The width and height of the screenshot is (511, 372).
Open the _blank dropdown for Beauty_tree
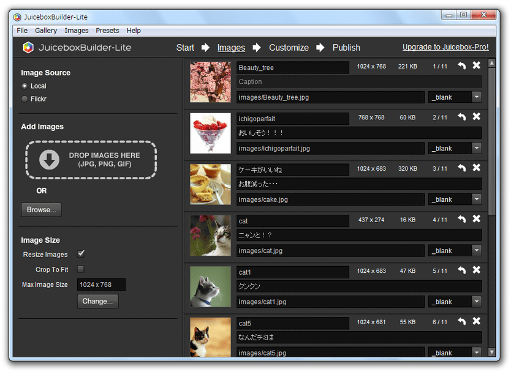tap(477, 97)
